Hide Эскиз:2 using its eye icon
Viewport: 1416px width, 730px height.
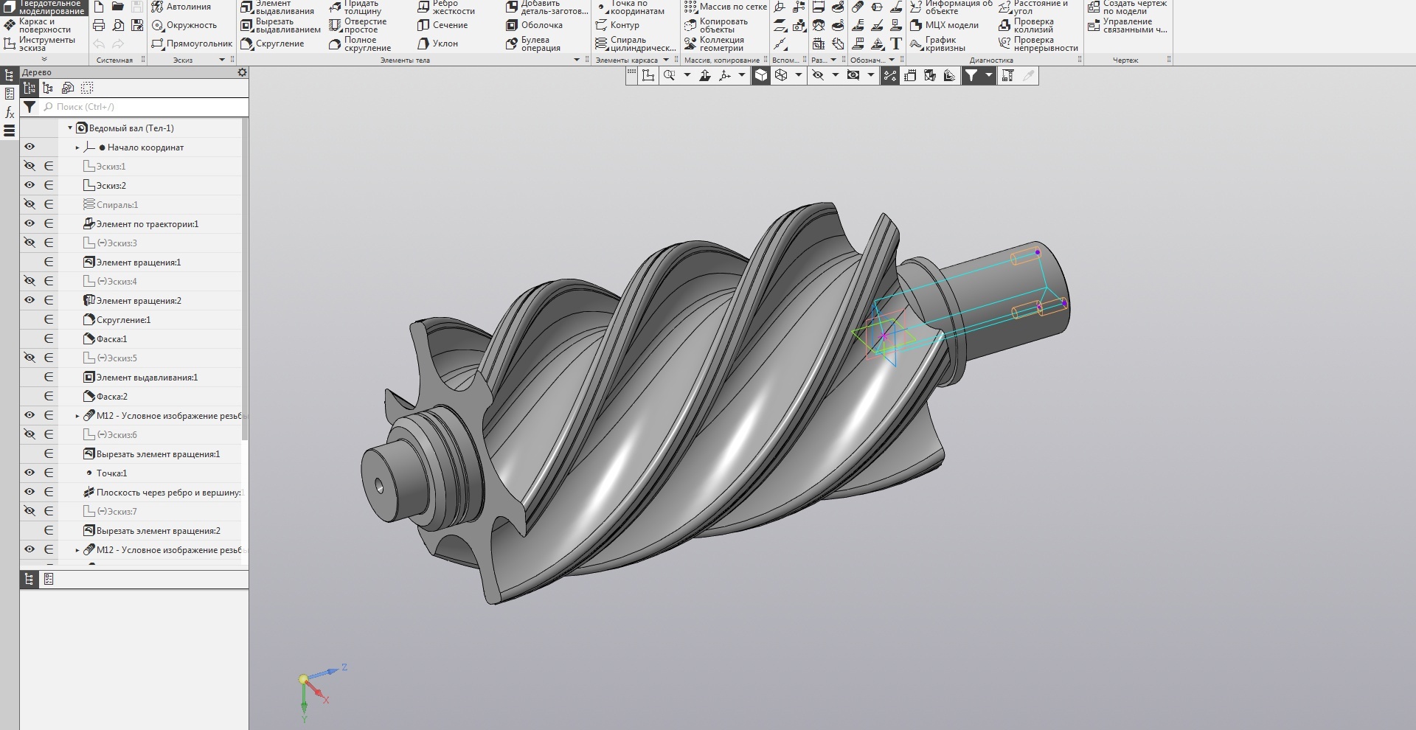[29, 185]
